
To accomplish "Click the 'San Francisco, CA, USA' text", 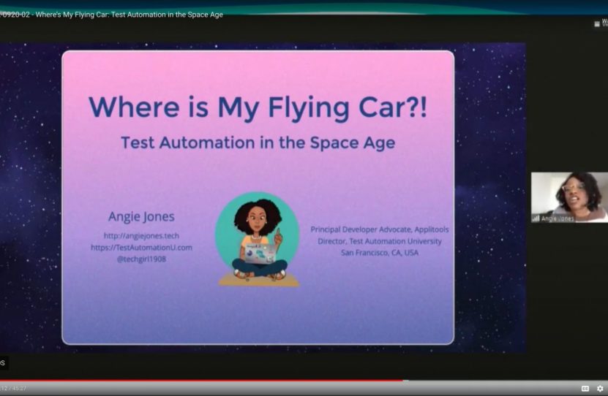I will coord(380,253).
